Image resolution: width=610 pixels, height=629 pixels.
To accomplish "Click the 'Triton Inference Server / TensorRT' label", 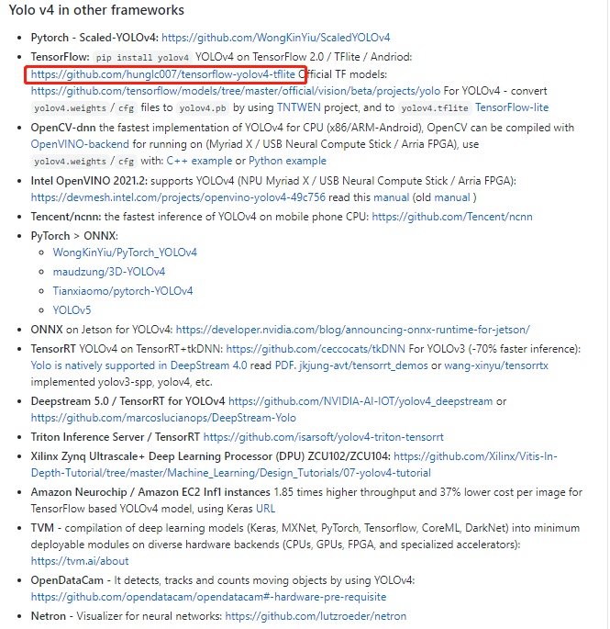I will (x=116, y=437).
